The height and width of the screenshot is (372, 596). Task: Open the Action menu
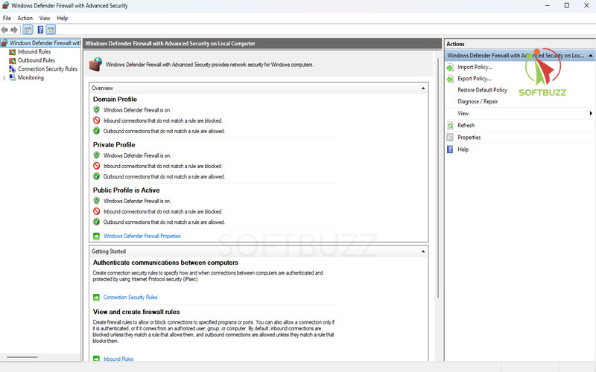[25, 18]
